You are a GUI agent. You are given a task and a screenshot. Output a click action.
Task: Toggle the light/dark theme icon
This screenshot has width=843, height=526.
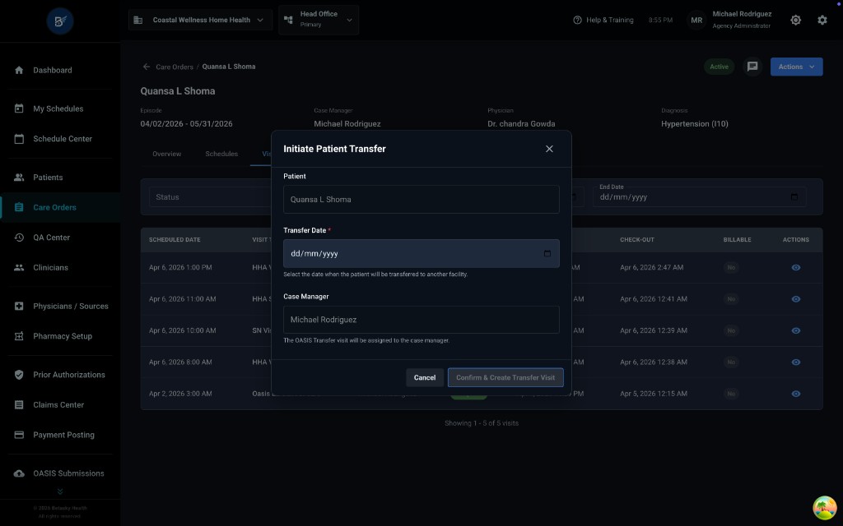796,21
